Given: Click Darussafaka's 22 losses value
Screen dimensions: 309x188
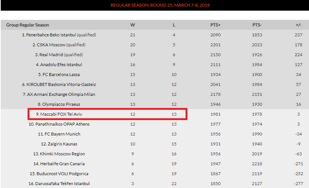Looking at the screenshot, I should (x=174, y=184).
